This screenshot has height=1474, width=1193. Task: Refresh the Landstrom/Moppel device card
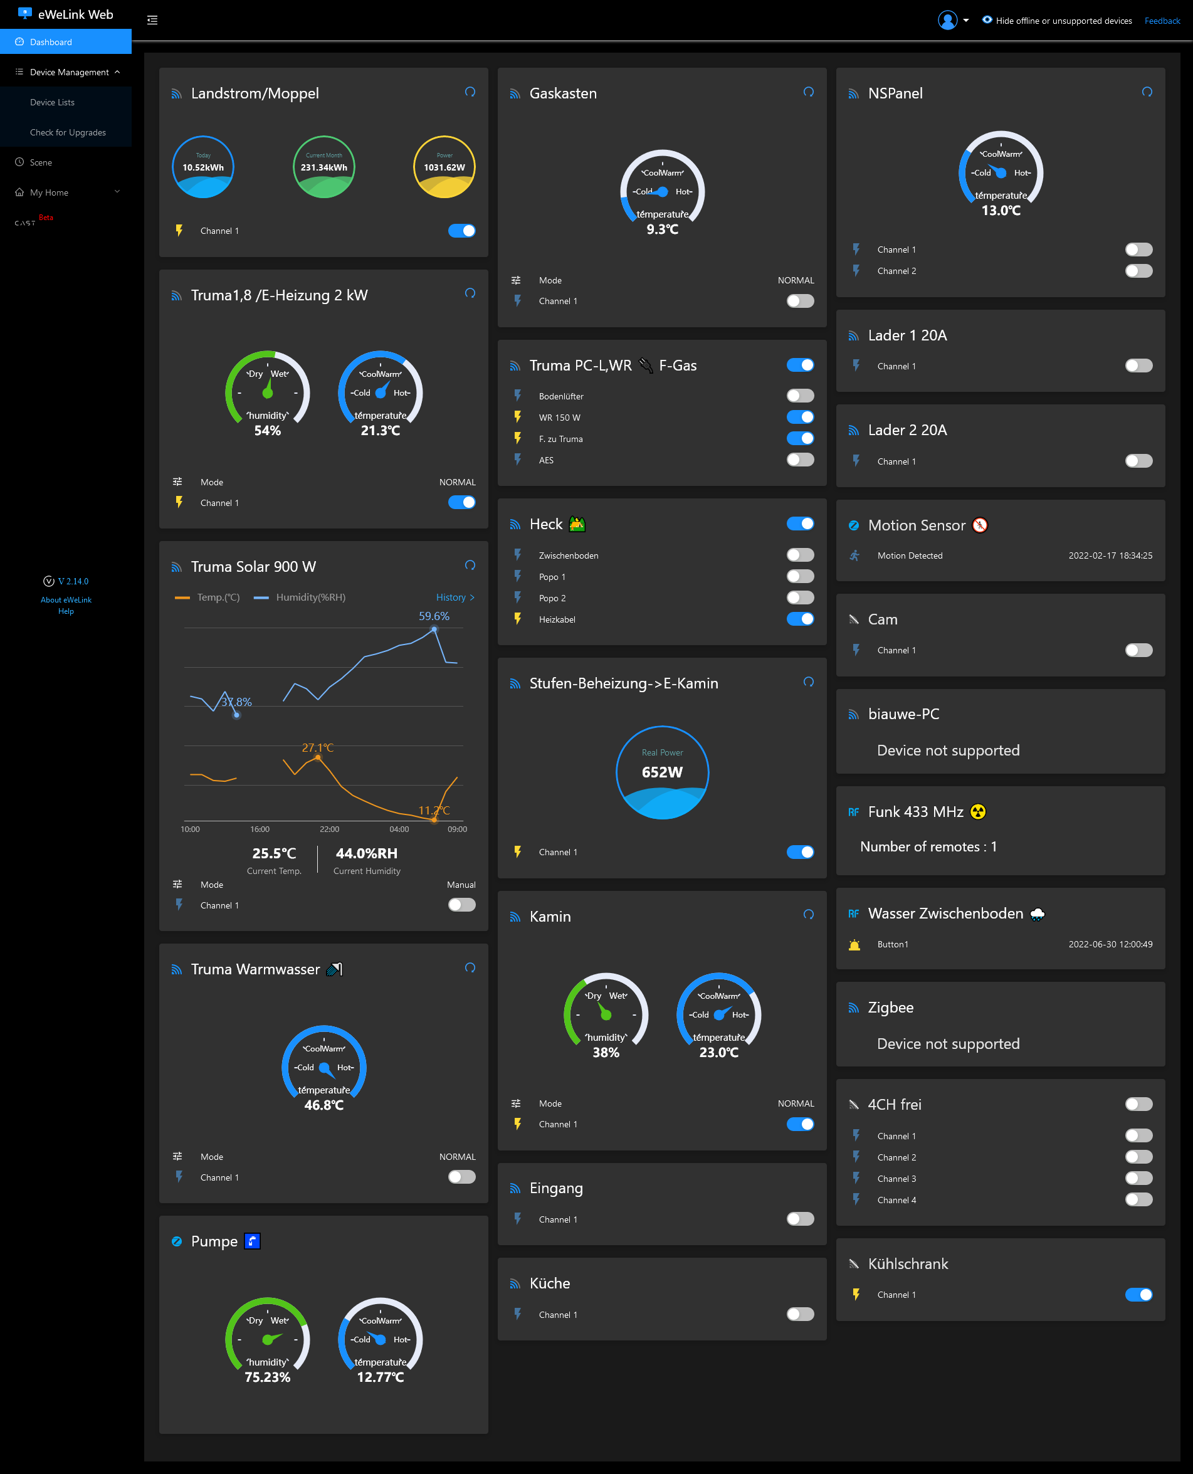click(470, 92)
